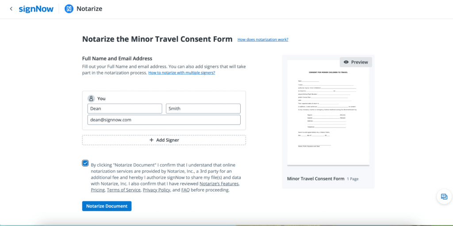Click the Minor Travel Consent Form thumbnail
The image size is (453, 226).
pyautogui.click(x=328, y=112)
